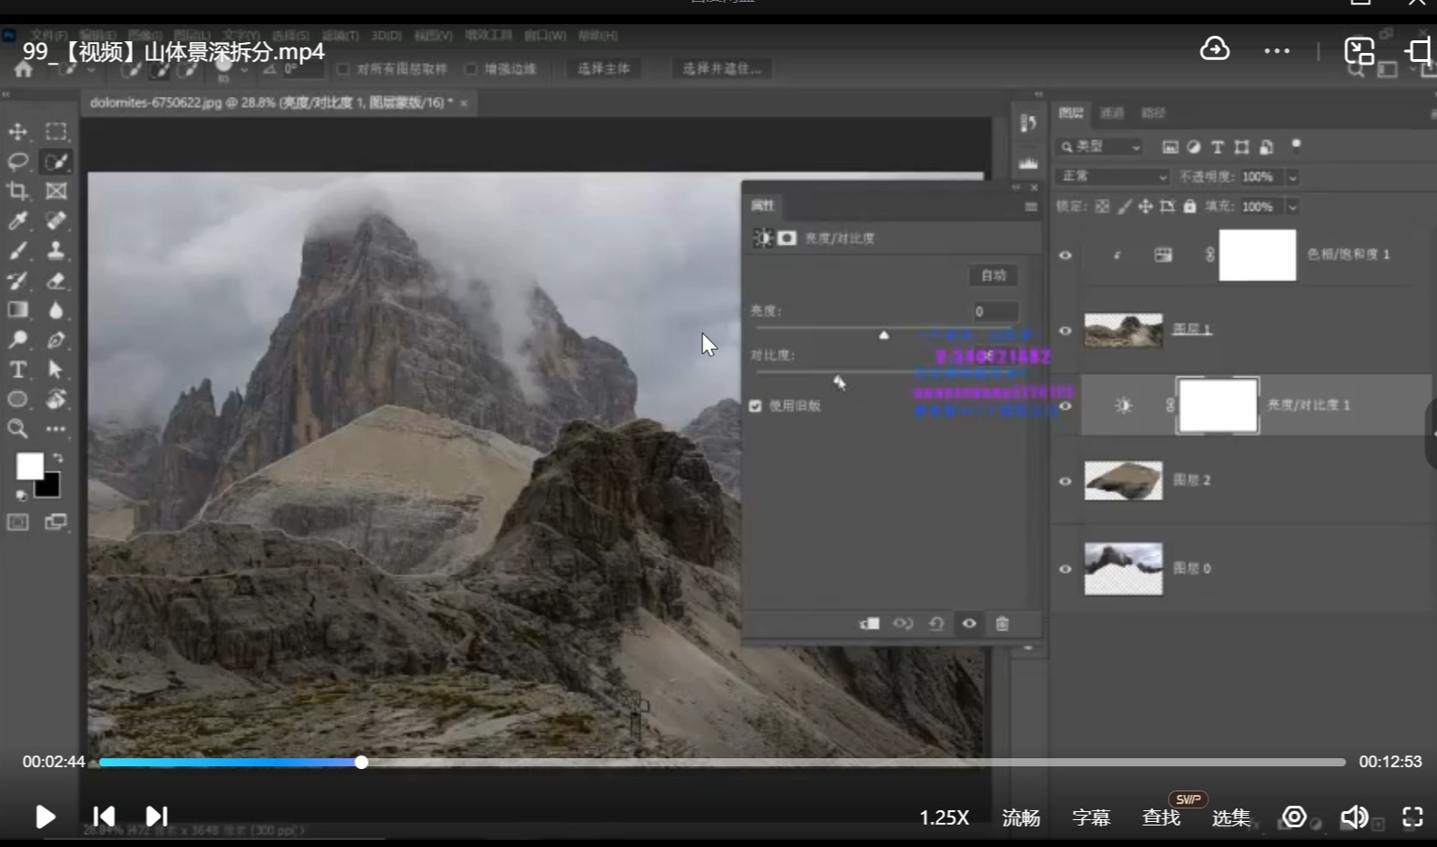Viewport: 1437px width, 847px height.
Task: Play the video
Action: pos(45,817)
